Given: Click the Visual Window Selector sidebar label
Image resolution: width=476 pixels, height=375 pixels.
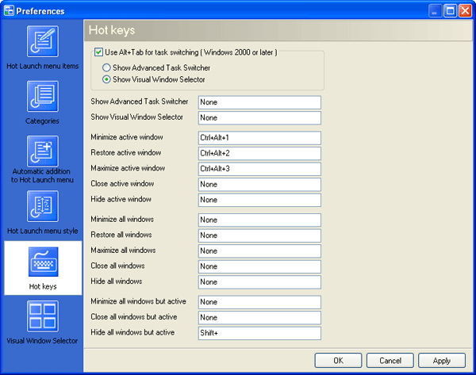Looking at the screenshot, I should (42, 341).
